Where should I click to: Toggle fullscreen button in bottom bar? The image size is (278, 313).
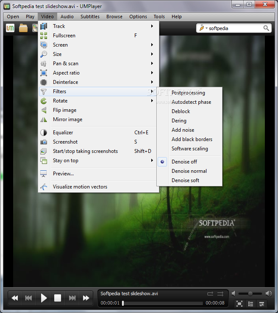click(x=239, y=304)
